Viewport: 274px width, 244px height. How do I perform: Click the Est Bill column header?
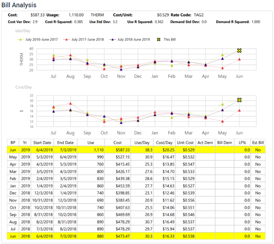(x=258, y=143)
